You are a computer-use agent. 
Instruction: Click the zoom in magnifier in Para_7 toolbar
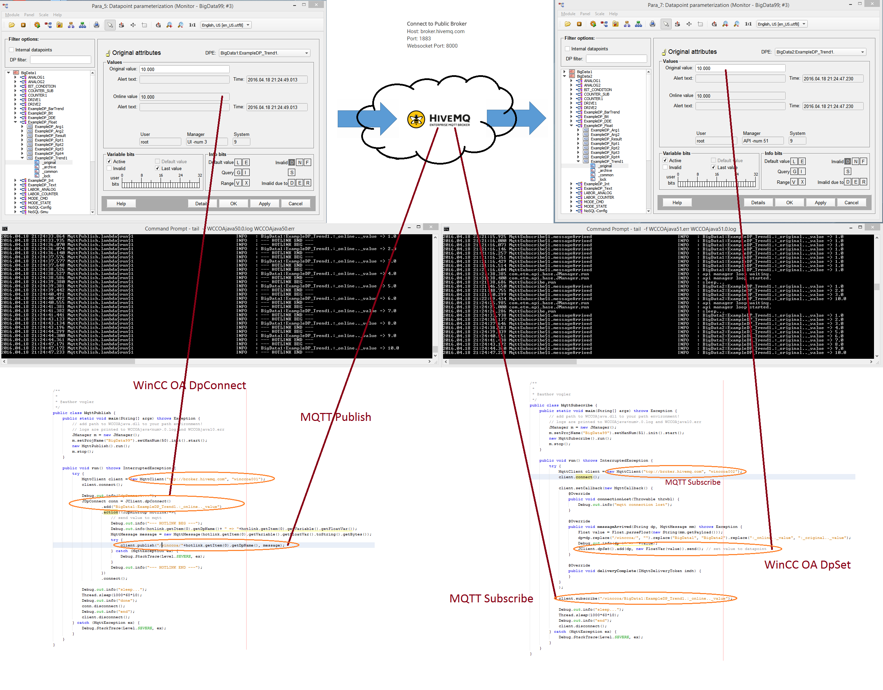pyautogui.click(x=725, y=24)
